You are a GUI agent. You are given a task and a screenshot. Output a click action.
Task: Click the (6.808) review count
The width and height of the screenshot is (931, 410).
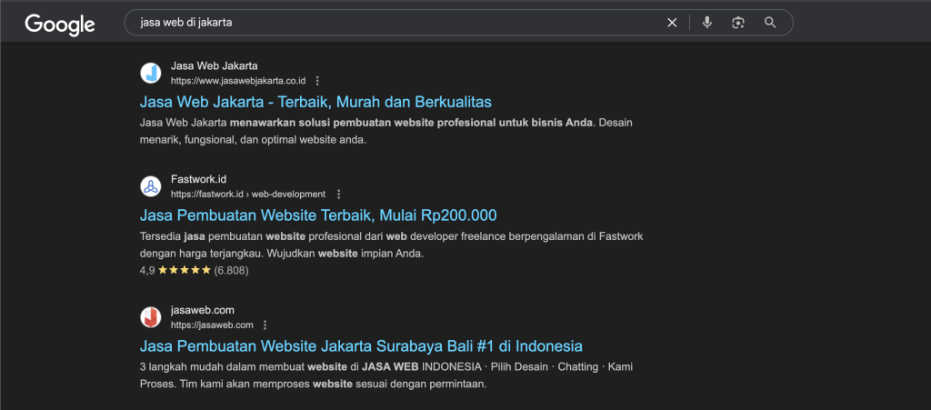pyautogui.click(x=232, y=271)
